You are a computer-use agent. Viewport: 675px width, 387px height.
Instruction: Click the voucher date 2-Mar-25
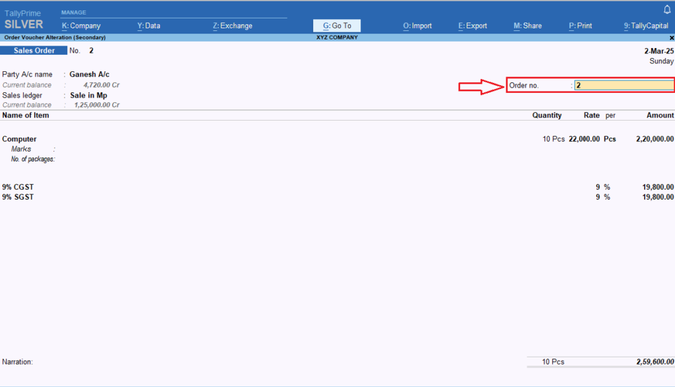coord(659,51)
